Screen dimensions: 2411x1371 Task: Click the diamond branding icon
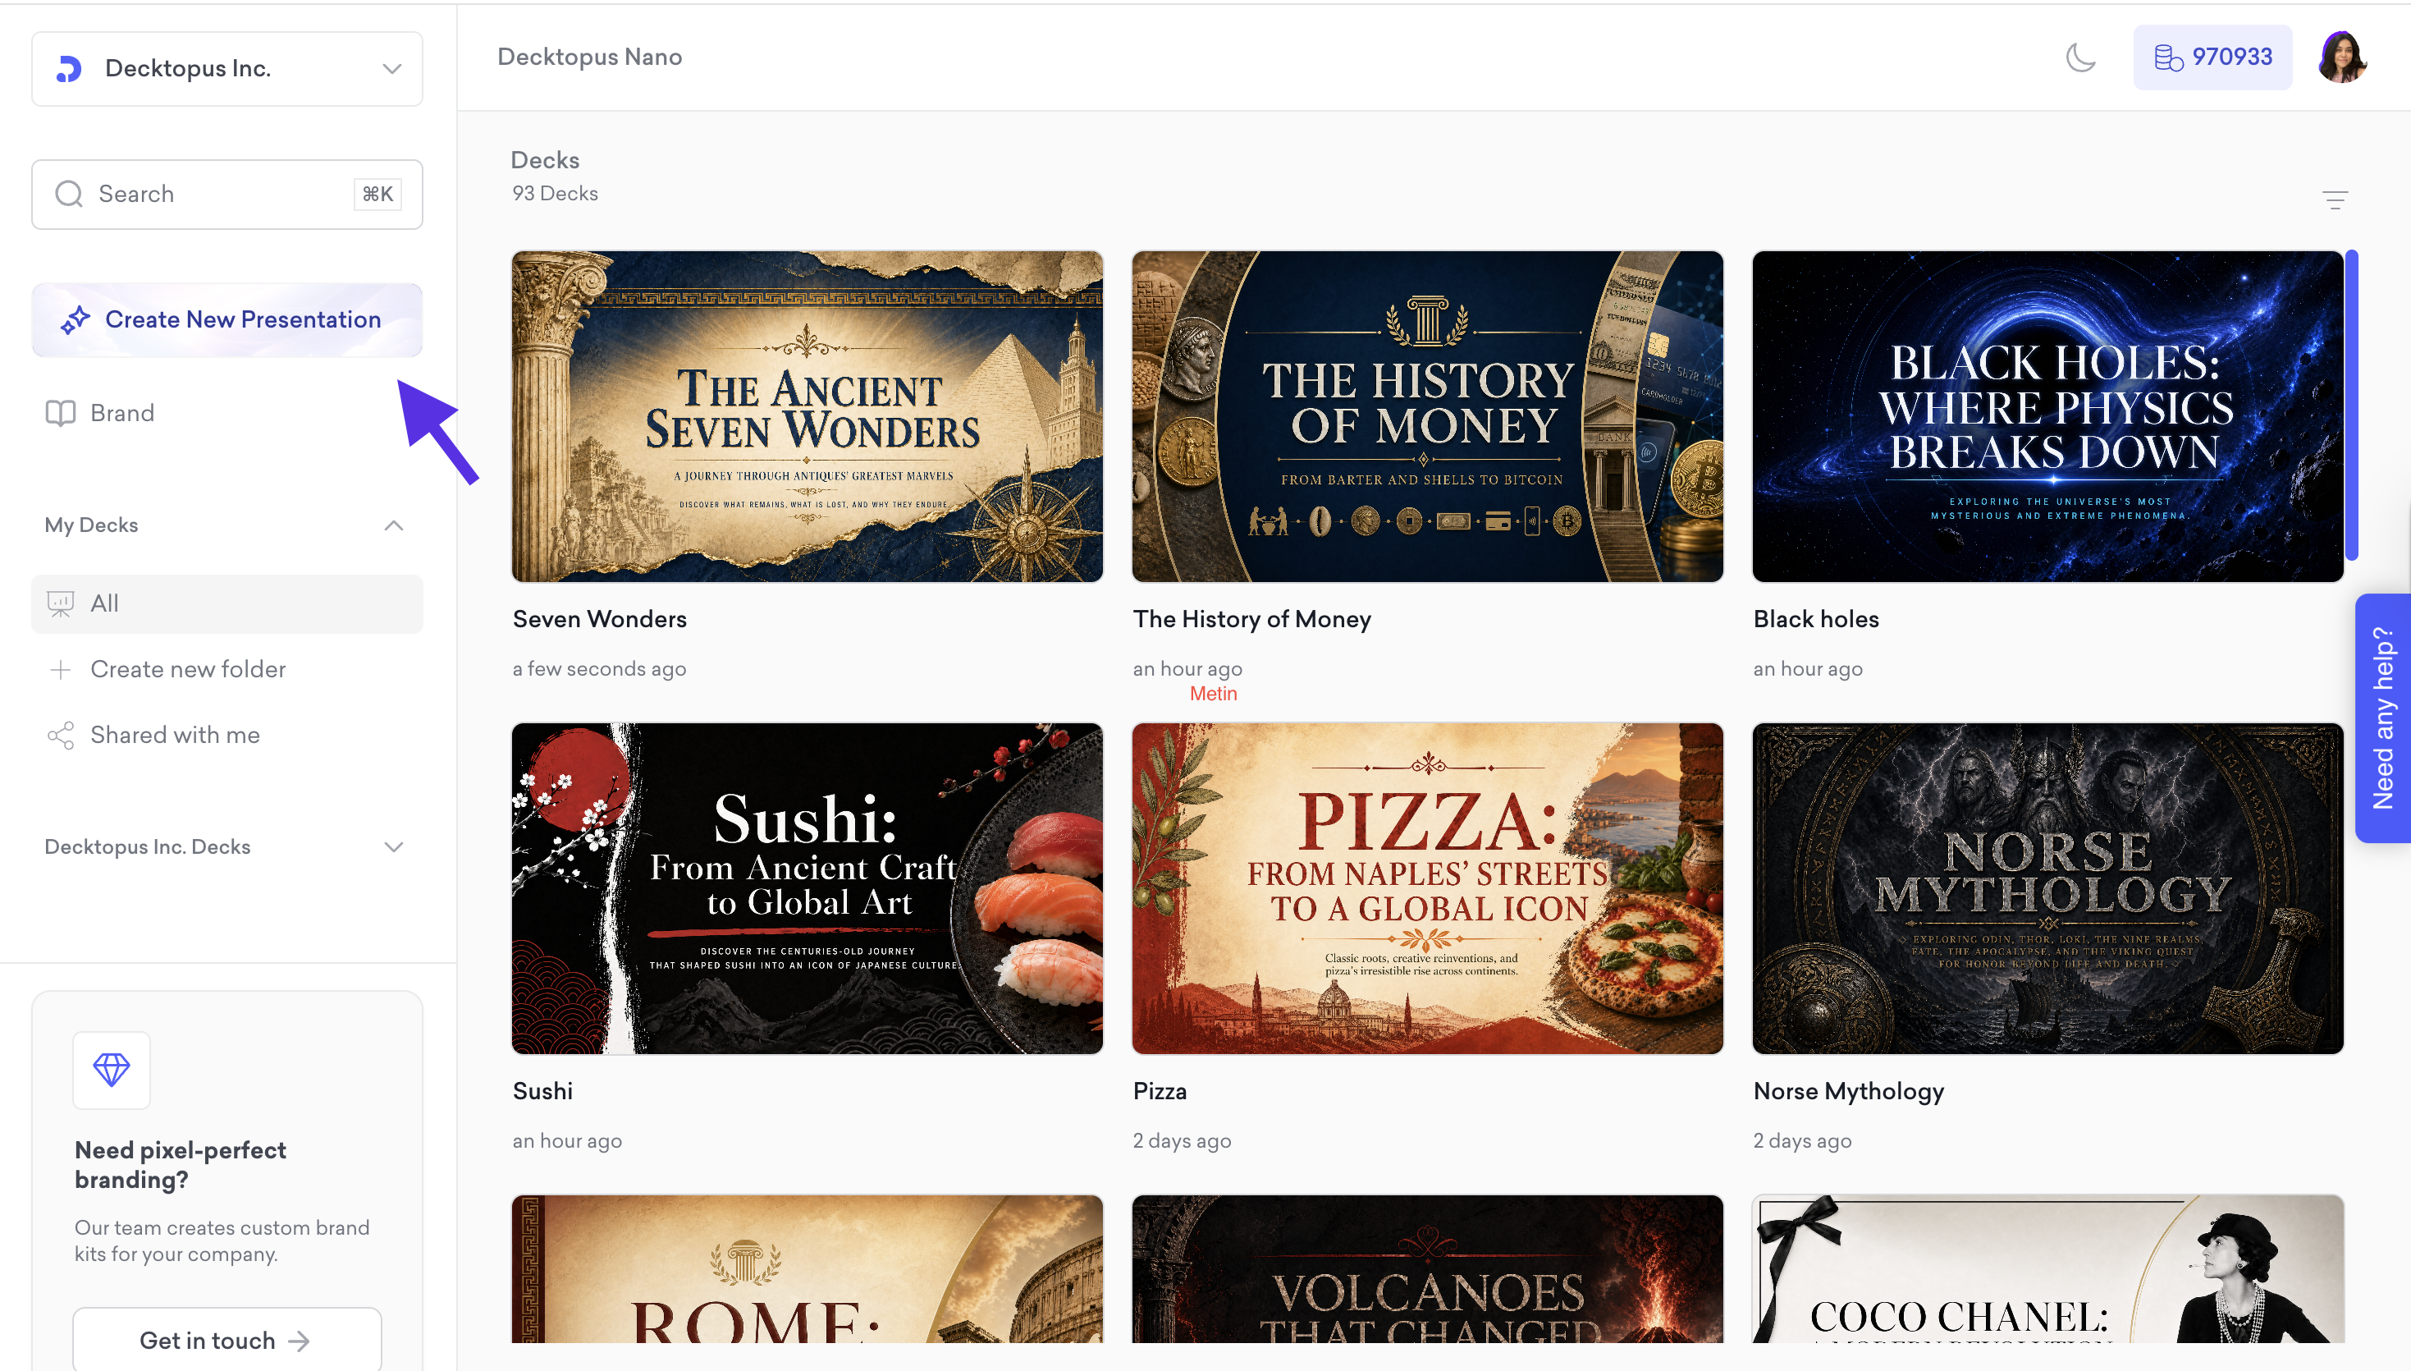click(x=111, y=1070)
